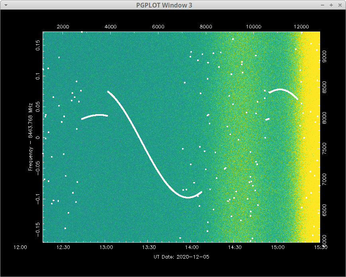Click the top axis label 10000
This screenshot has height=277, width=346.
point(254,27)
